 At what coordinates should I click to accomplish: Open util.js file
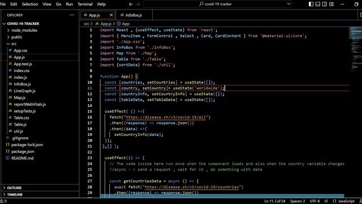pyautogui.click(x=18, y=131)
